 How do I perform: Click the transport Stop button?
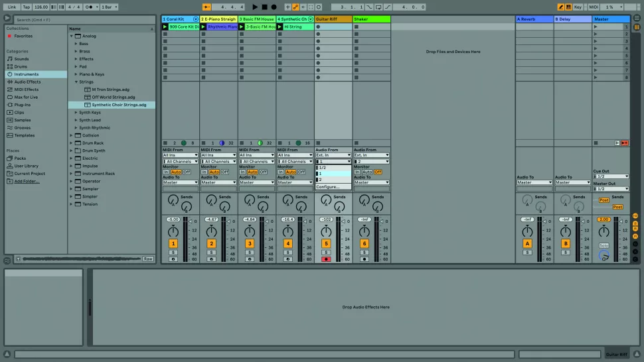(264, 7)
